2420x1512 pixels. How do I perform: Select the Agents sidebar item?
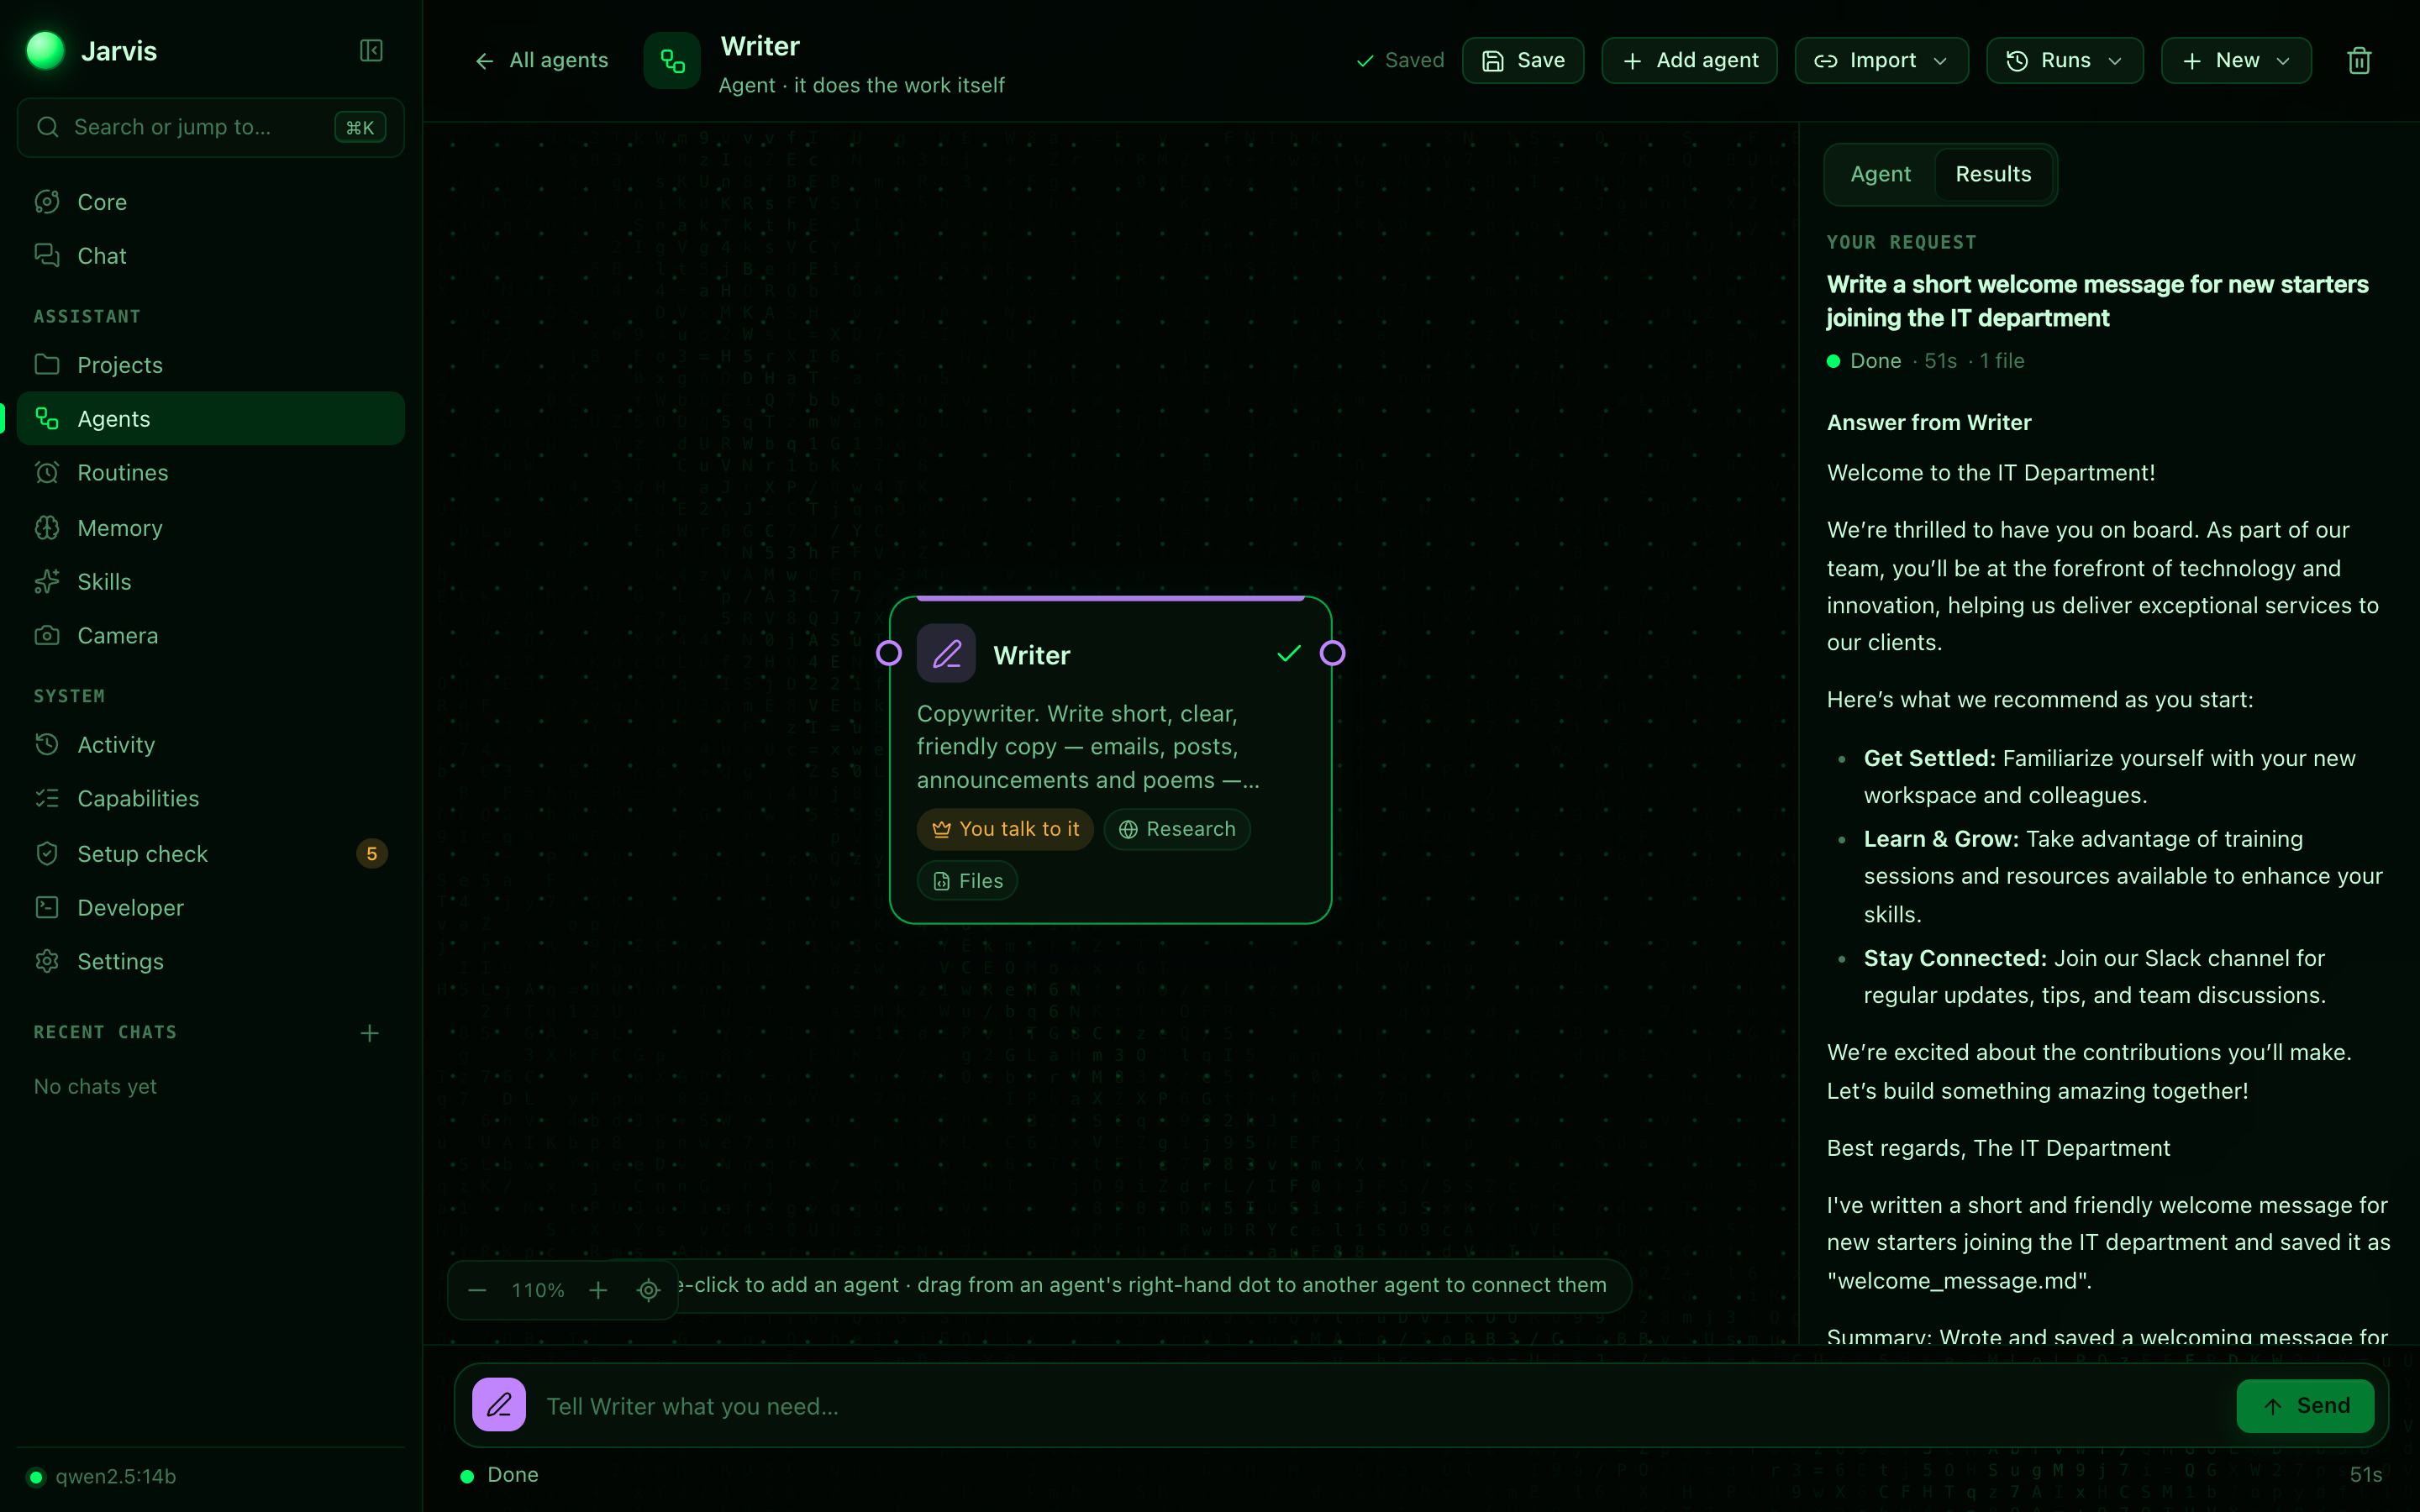211,418
